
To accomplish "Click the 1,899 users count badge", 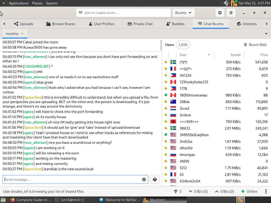I will pos(183,45).
